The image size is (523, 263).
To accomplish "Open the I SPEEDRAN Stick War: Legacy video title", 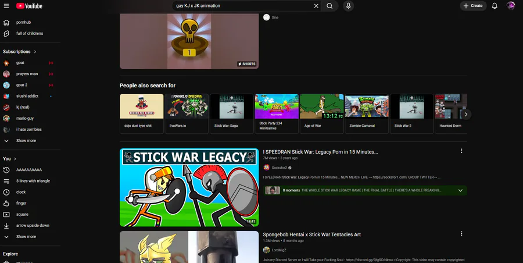I will coord(320,152).
